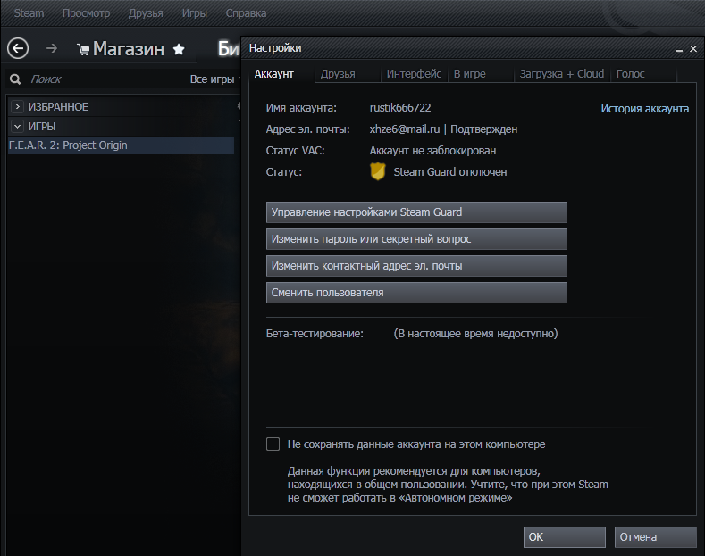
Task: Click 'Сменить пользователя' button
Action: (x=416, y=293)
